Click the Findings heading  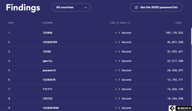click(23, 8)
